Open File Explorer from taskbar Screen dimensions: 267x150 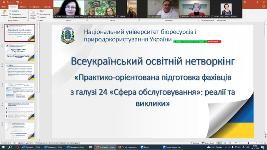[91, 147]
